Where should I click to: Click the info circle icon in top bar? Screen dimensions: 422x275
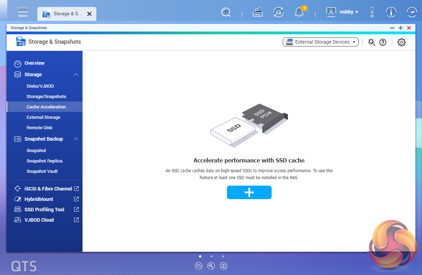pos(391,12)
